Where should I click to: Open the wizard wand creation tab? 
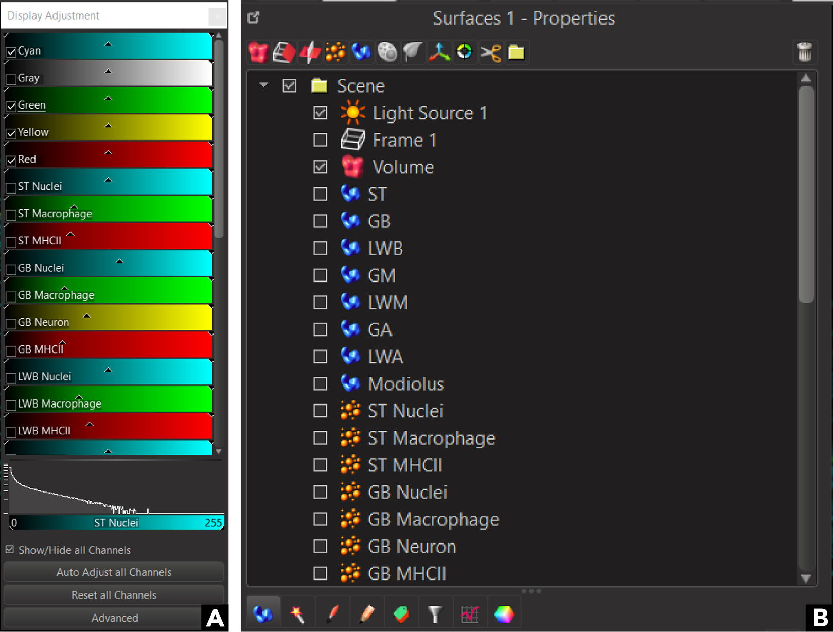pyautogui.click(x=297, y=614)
